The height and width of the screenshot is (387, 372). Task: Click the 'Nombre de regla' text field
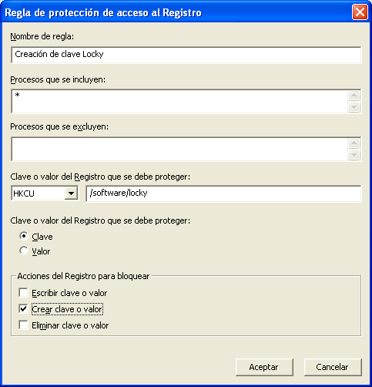click(x=186, y=55)
